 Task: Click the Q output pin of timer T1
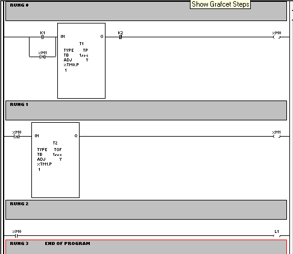click(102, 37)
